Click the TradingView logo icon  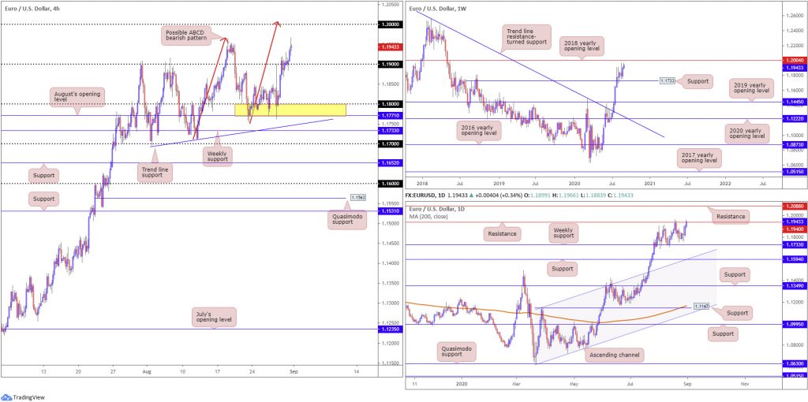coord(6,396)
